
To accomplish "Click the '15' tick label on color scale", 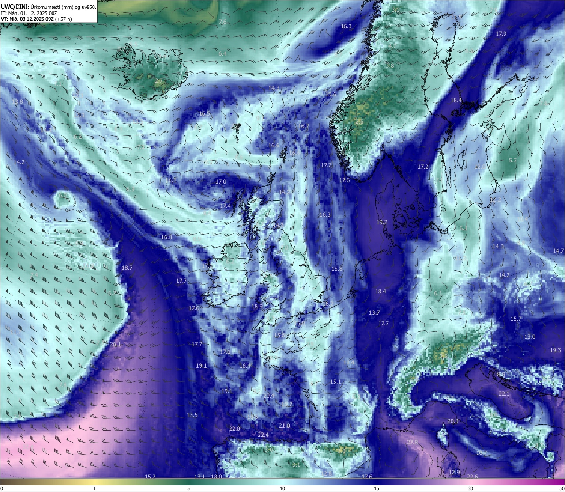I will pyautogui.click(x=377, y=488).
